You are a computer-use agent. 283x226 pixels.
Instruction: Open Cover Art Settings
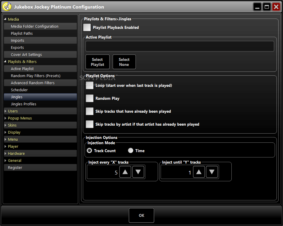click(x=40, y=54)
